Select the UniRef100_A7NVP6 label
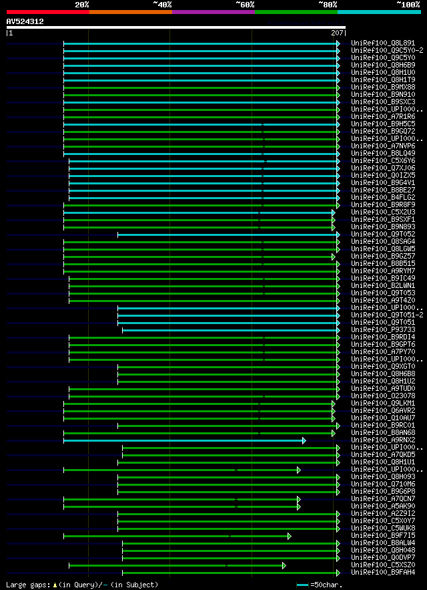Image resolution: width=427 pixels, height=590 pixels. 383,146
